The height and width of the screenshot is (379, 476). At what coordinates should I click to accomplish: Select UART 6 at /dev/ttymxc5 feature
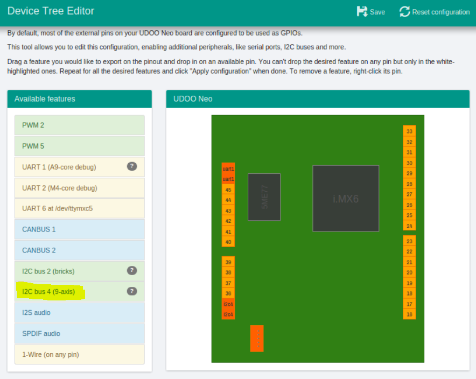click(x=80, y=208)
